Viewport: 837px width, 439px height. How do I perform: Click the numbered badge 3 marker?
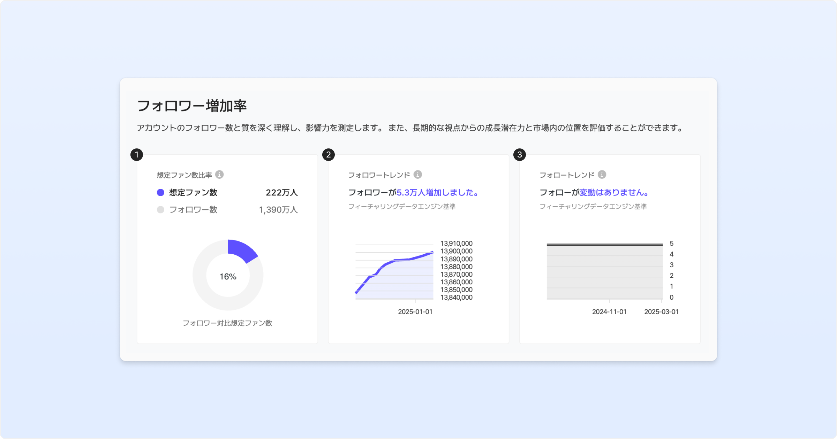click(x=520, y=155)
